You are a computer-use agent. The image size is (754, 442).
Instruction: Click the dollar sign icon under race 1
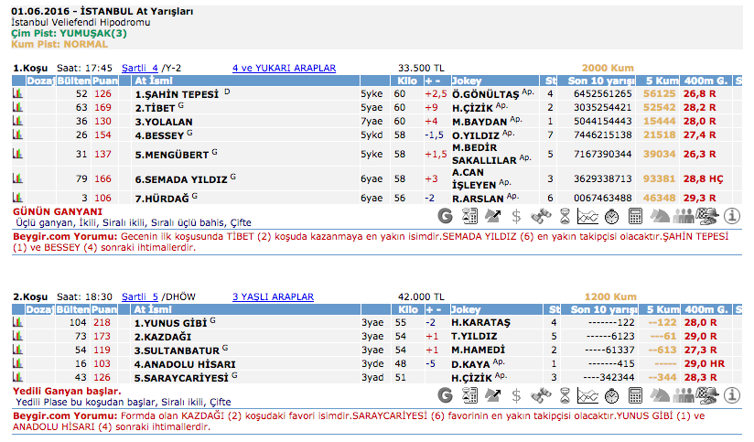(x=517, y=216)
